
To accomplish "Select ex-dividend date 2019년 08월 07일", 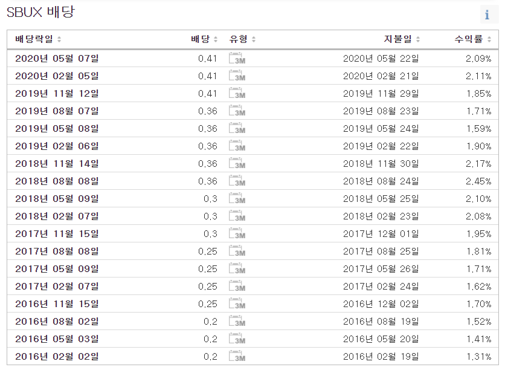I will click(x=57, y=111).
